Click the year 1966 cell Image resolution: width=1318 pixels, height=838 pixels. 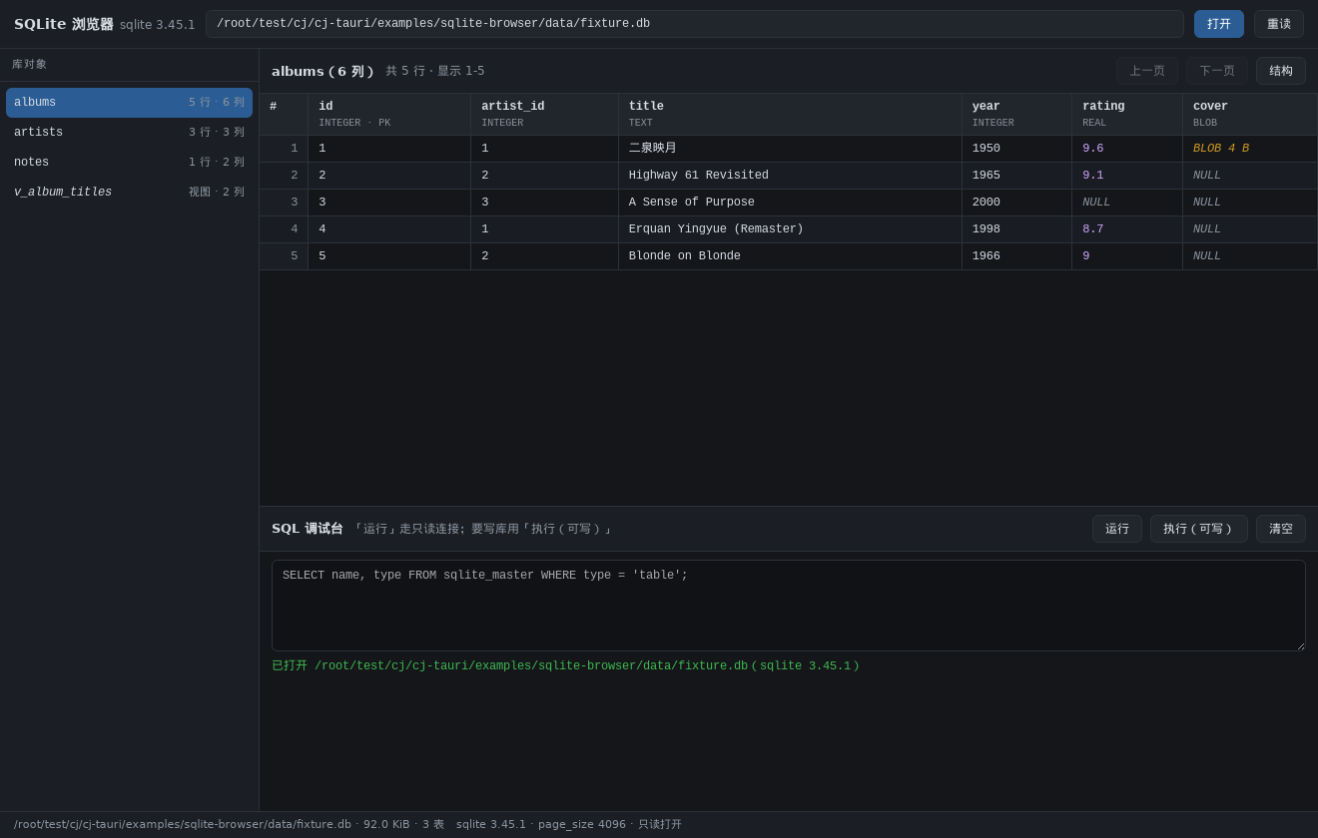pos(1016,256)
